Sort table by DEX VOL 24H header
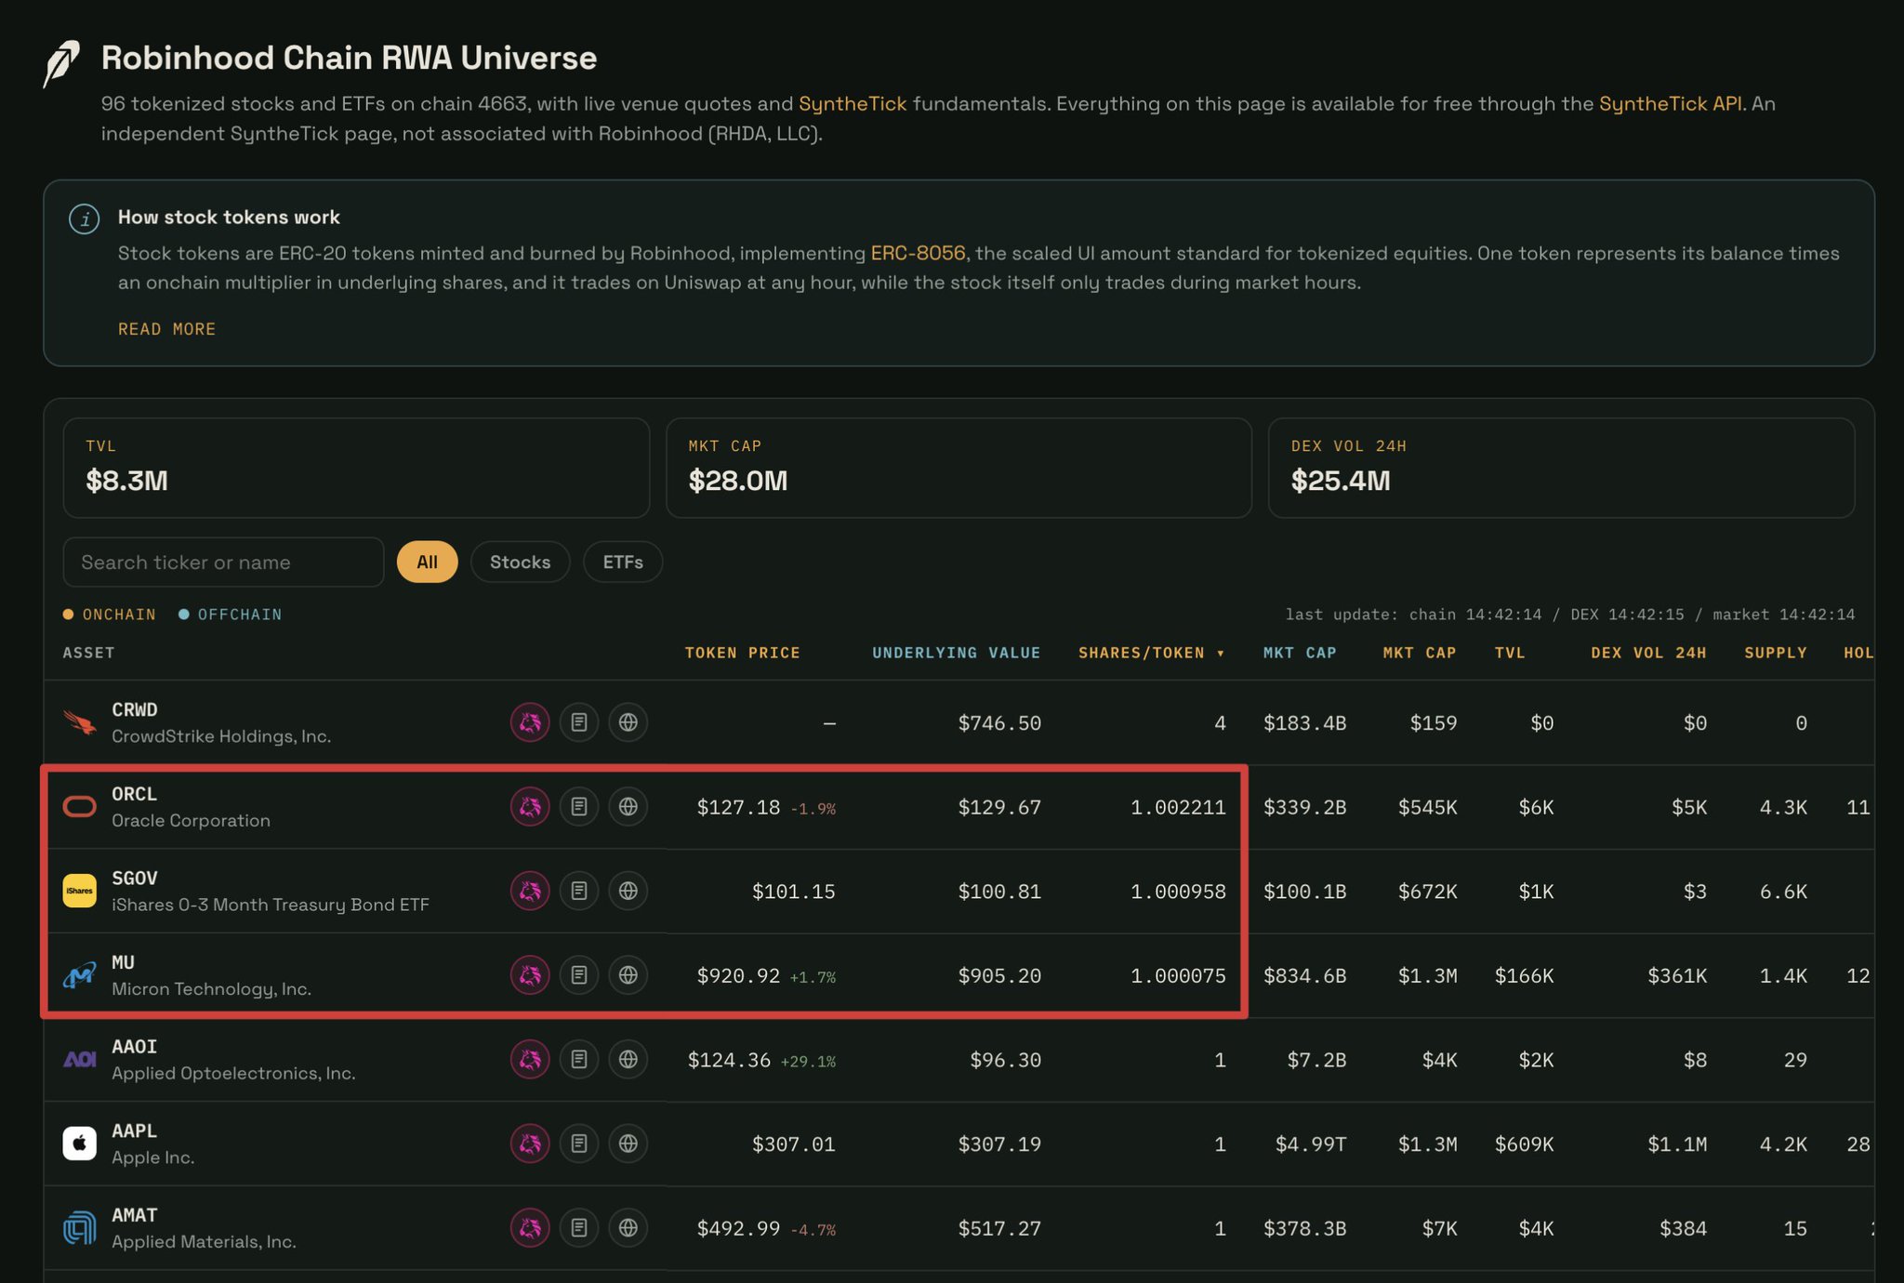1904x1283 pixels. [x=1647, y=653]
